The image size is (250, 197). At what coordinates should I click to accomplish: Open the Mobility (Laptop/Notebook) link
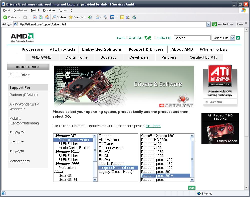[24, 121]
